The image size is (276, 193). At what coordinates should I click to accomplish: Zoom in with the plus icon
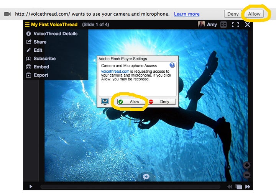click(247, 165)
